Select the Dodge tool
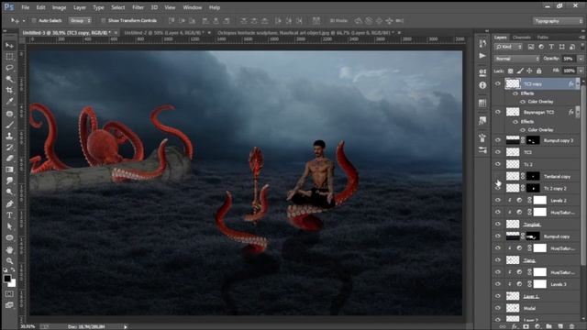The height and width of the screenshot is (330, 587). click(x=9, y=192)
